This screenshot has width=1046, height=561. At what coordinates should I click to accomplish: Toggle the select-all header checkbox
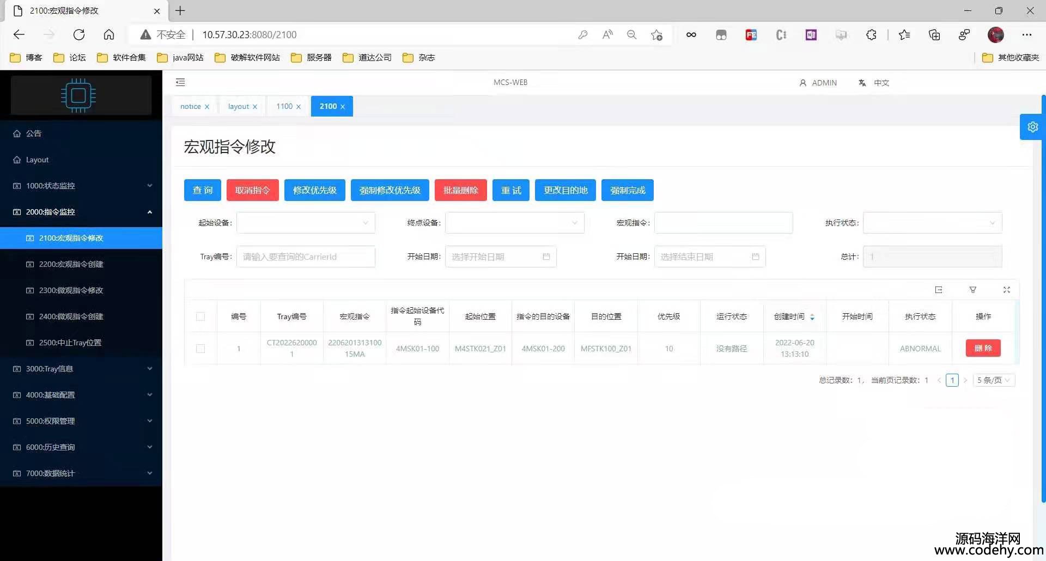[200, 316]
